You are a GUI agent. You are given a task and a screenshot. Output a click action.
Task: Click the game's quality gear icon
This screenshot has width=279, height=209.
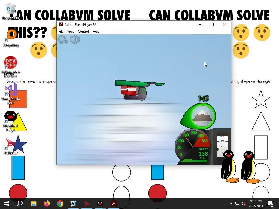pos(63,39)
